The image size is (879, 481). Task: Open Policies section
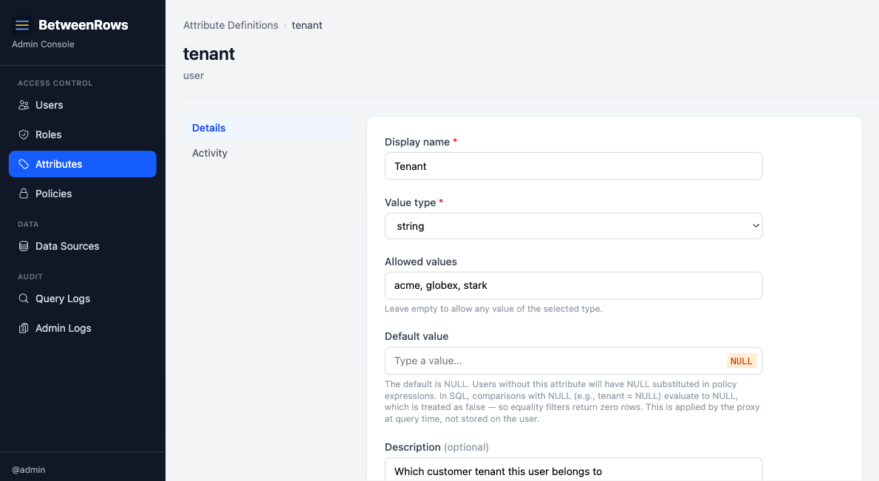click(83, 194)
